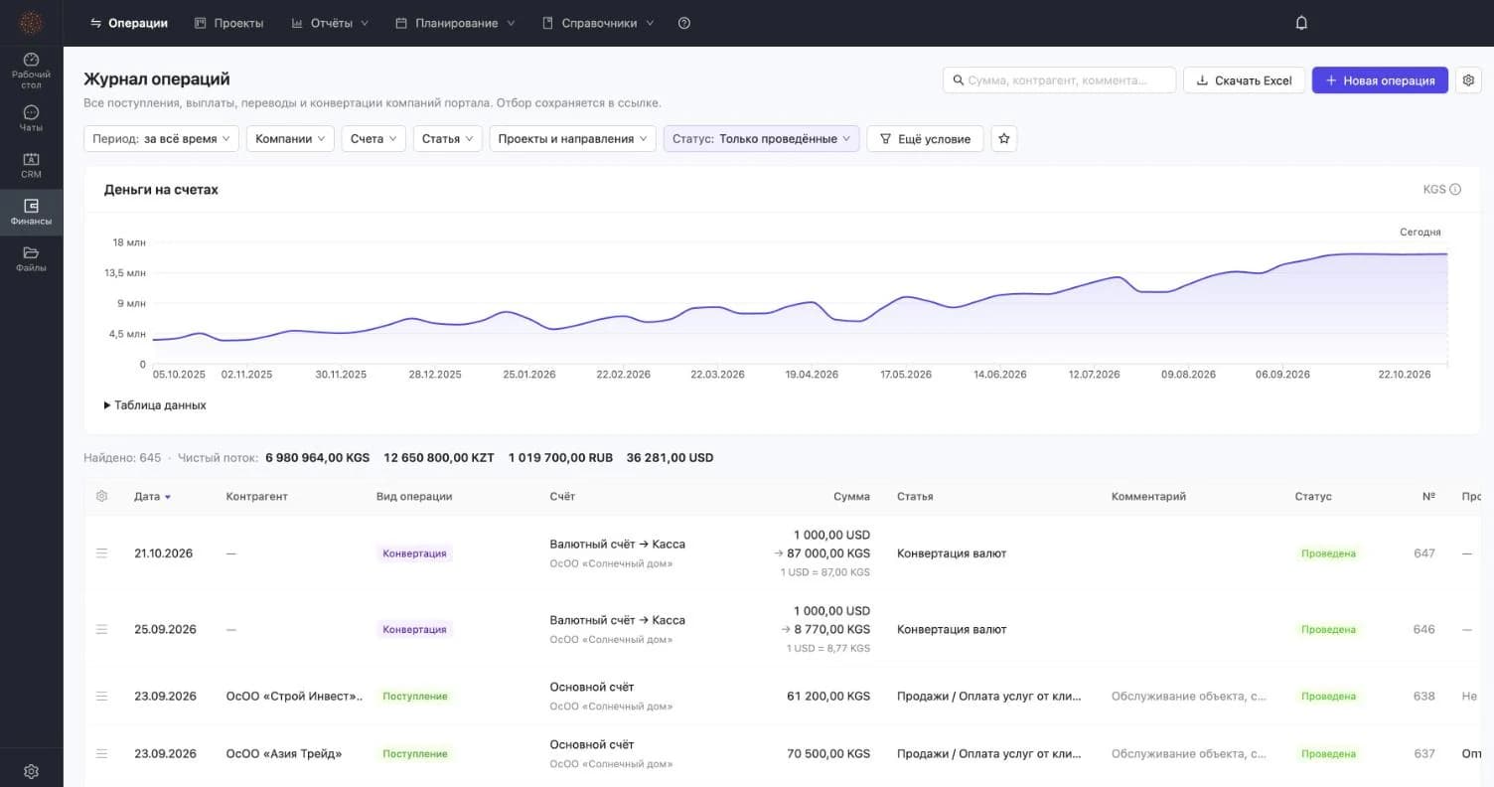Viewport: 1494px width, 787px height.
Task: Open table column settings gear
Action: [101, 496]
